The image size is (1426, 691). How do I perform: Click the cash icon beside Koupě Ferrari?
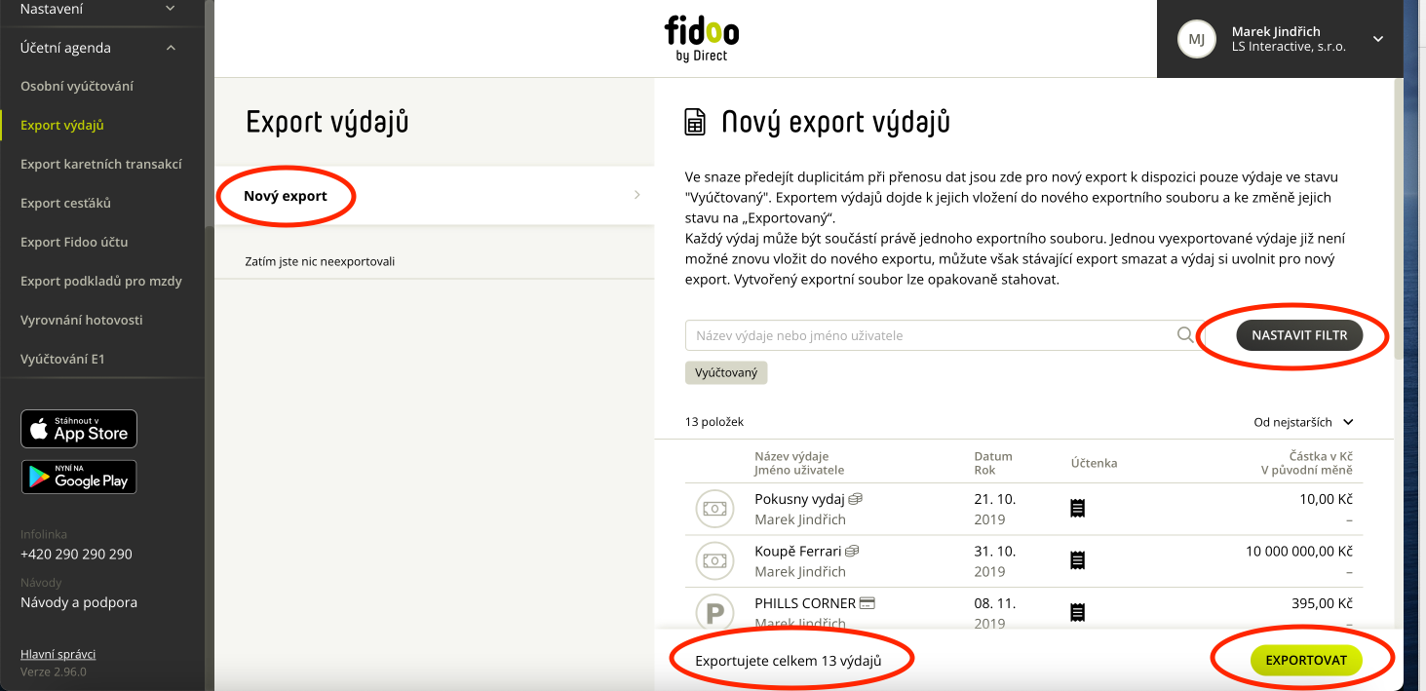pyautogui.click(x=714, y=561)
